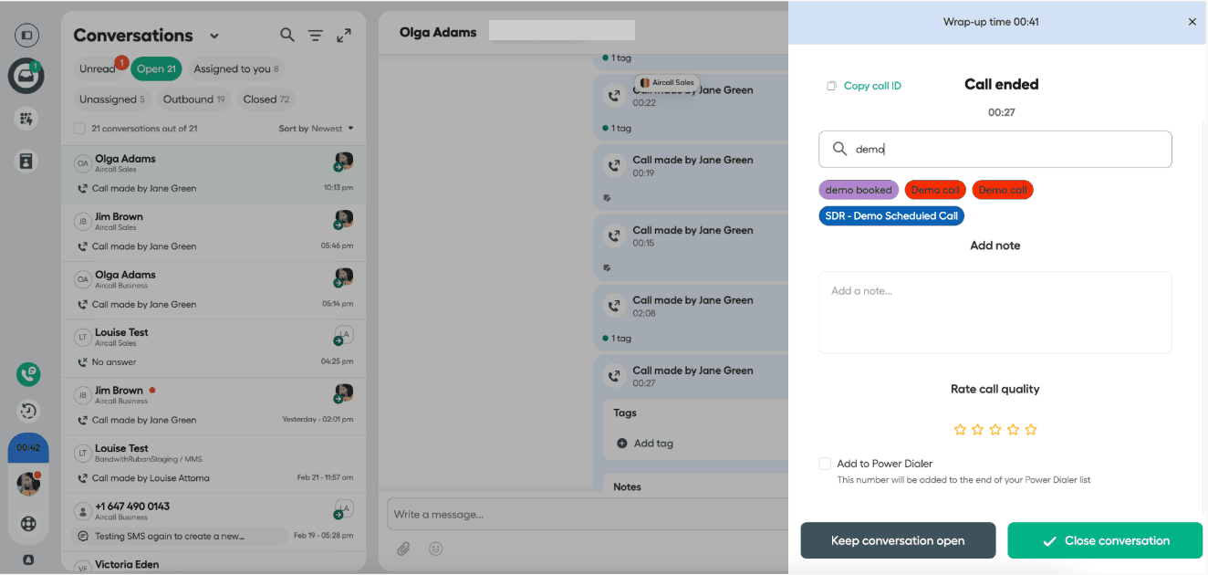The image size is (1208, 575).
Task: Open the emoji picker icon
Action: pos(436,549)
